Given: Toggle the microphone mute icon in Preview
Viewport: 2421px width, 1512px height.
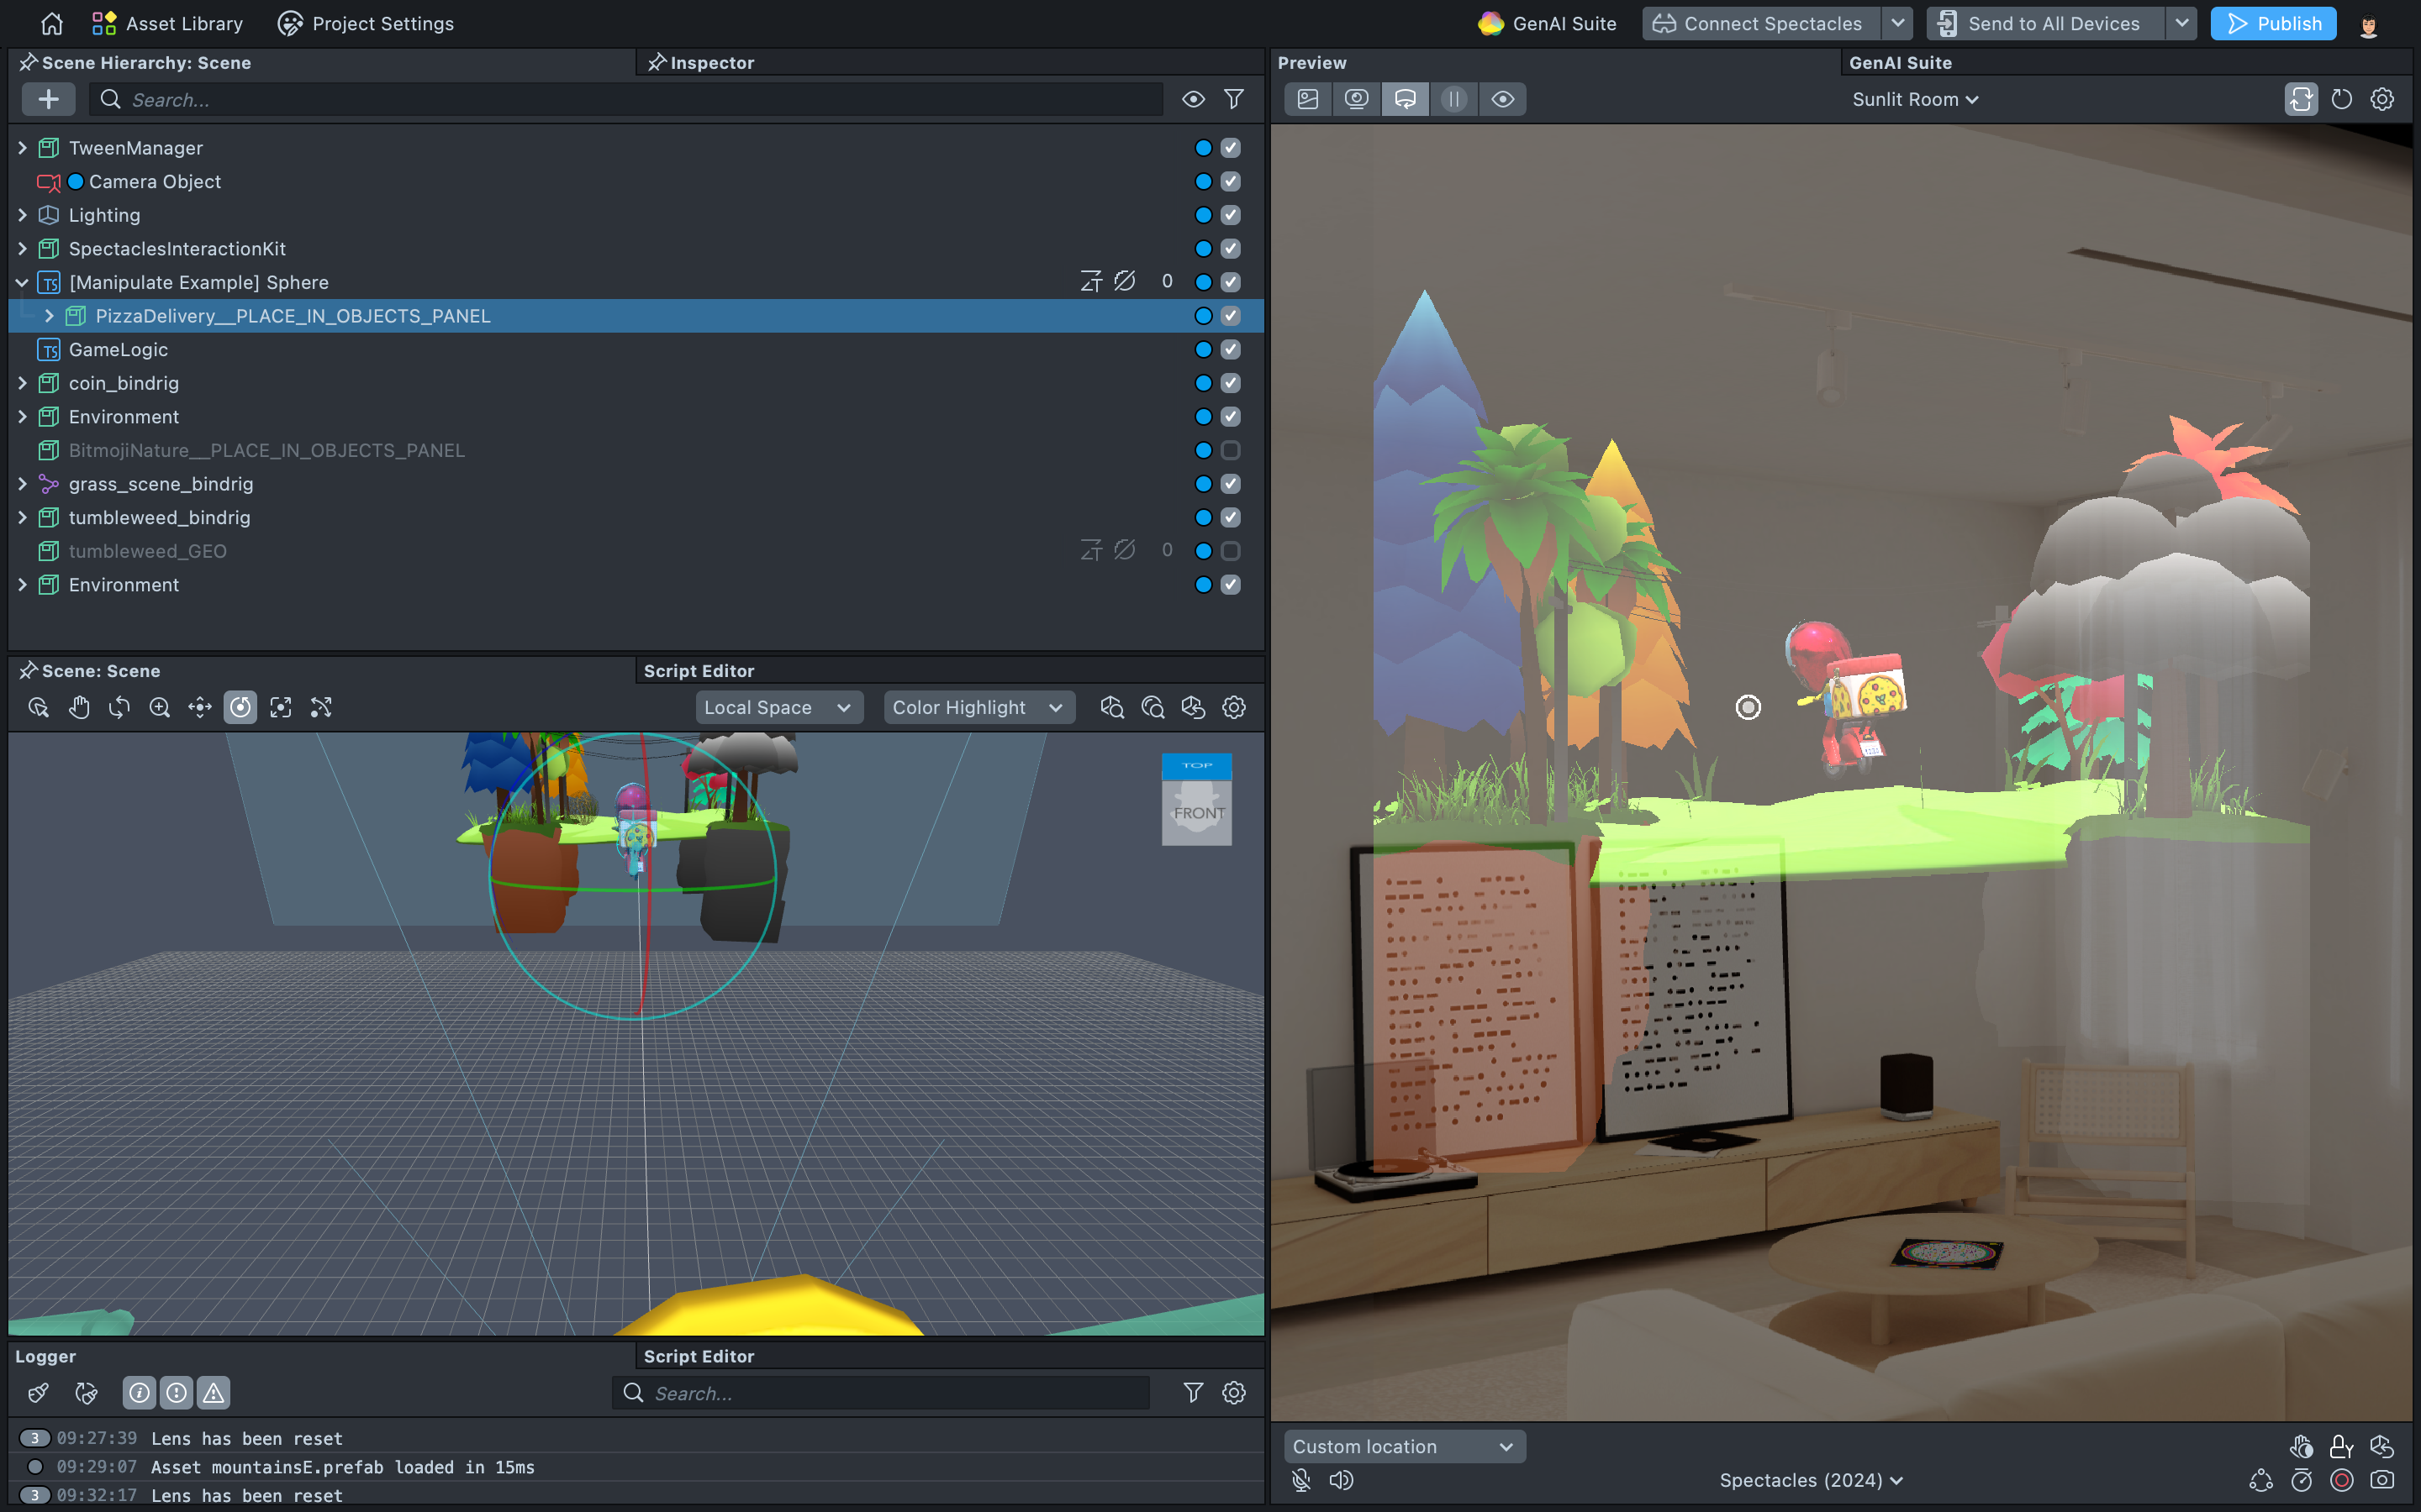Looking at the screenshot, I should [1300, 1480].
